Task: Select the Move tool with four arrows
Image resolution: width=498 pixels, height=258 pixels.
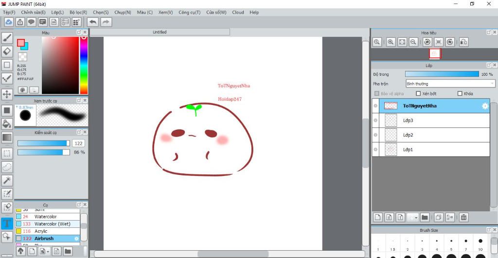Action: pos(7,94)
